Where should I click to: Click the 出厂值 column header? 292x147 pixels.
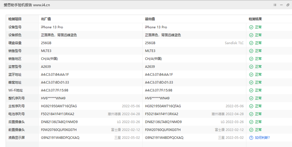46,19
